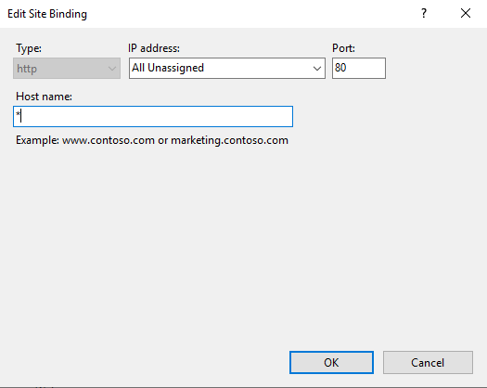Screen dimensions: 487x388
Task: Click the IP address: label
Action: pos(154,48)
